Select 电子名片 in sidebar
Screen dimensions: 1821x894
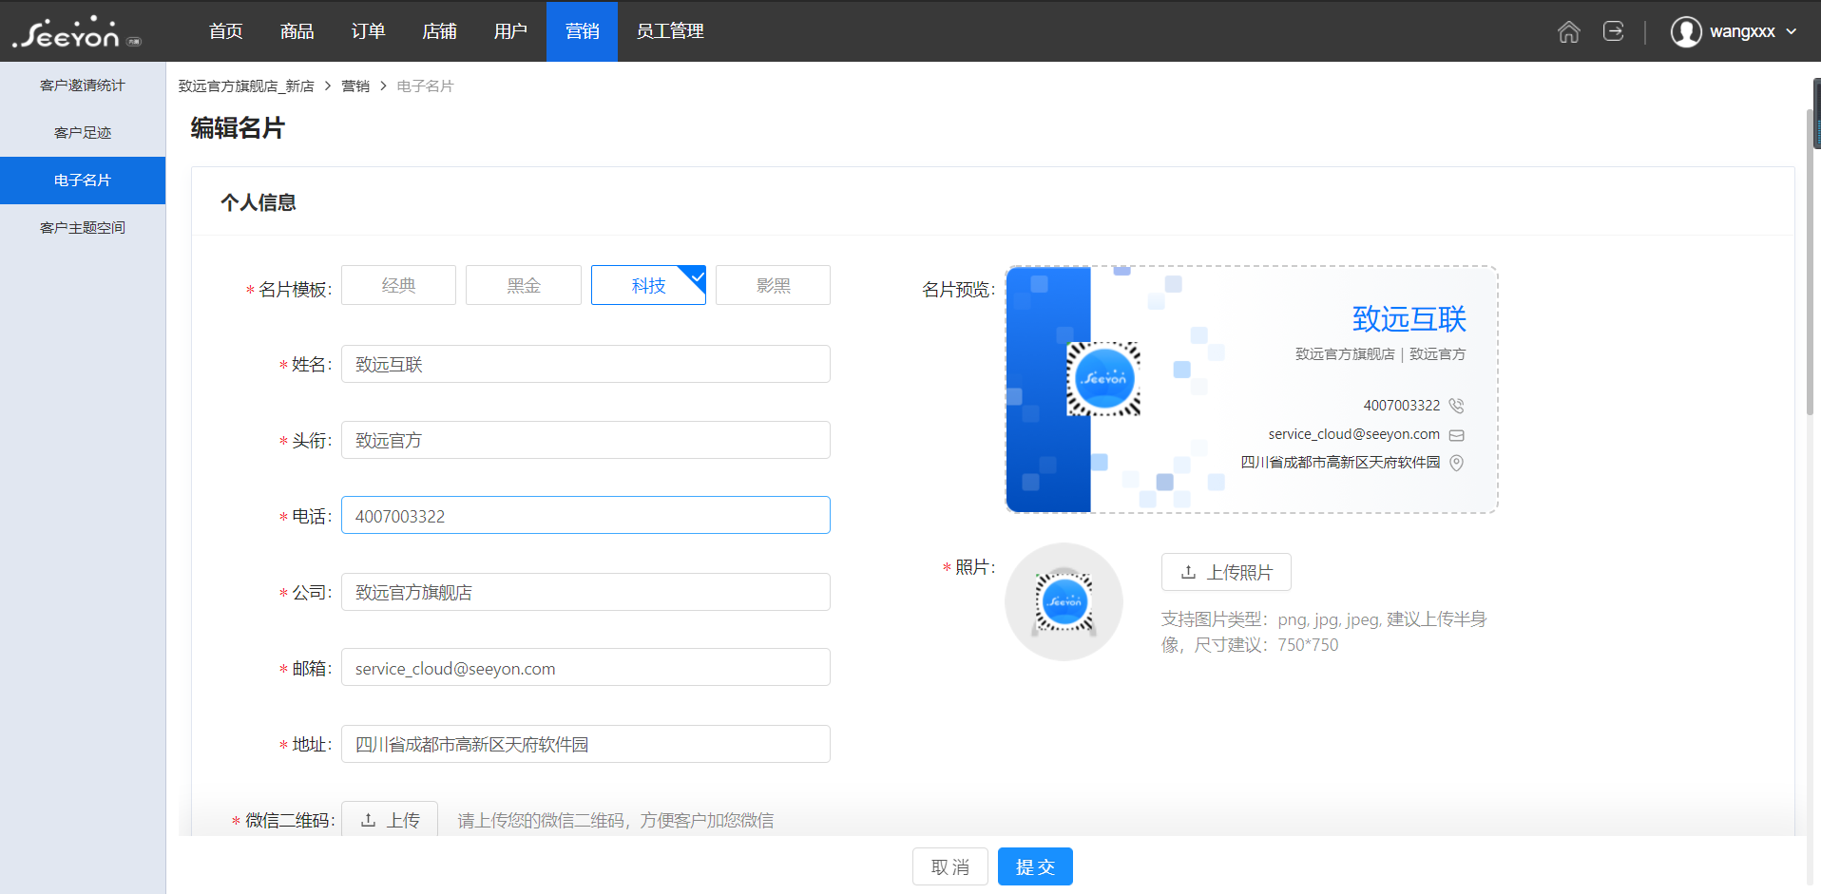(x=83, y=181)
